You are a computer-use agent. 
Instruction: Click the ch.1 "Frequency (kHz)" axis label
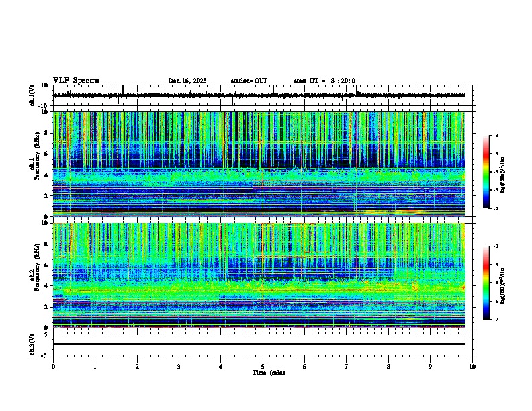[37, 156]
